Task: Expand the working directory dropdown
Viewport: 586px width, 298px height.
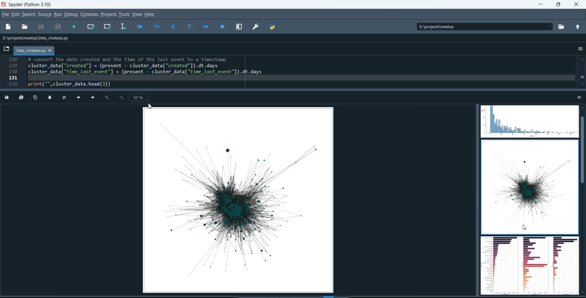Action: [550, 27]
